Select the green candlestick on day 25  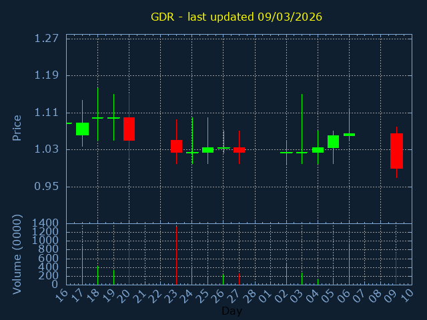207,150
